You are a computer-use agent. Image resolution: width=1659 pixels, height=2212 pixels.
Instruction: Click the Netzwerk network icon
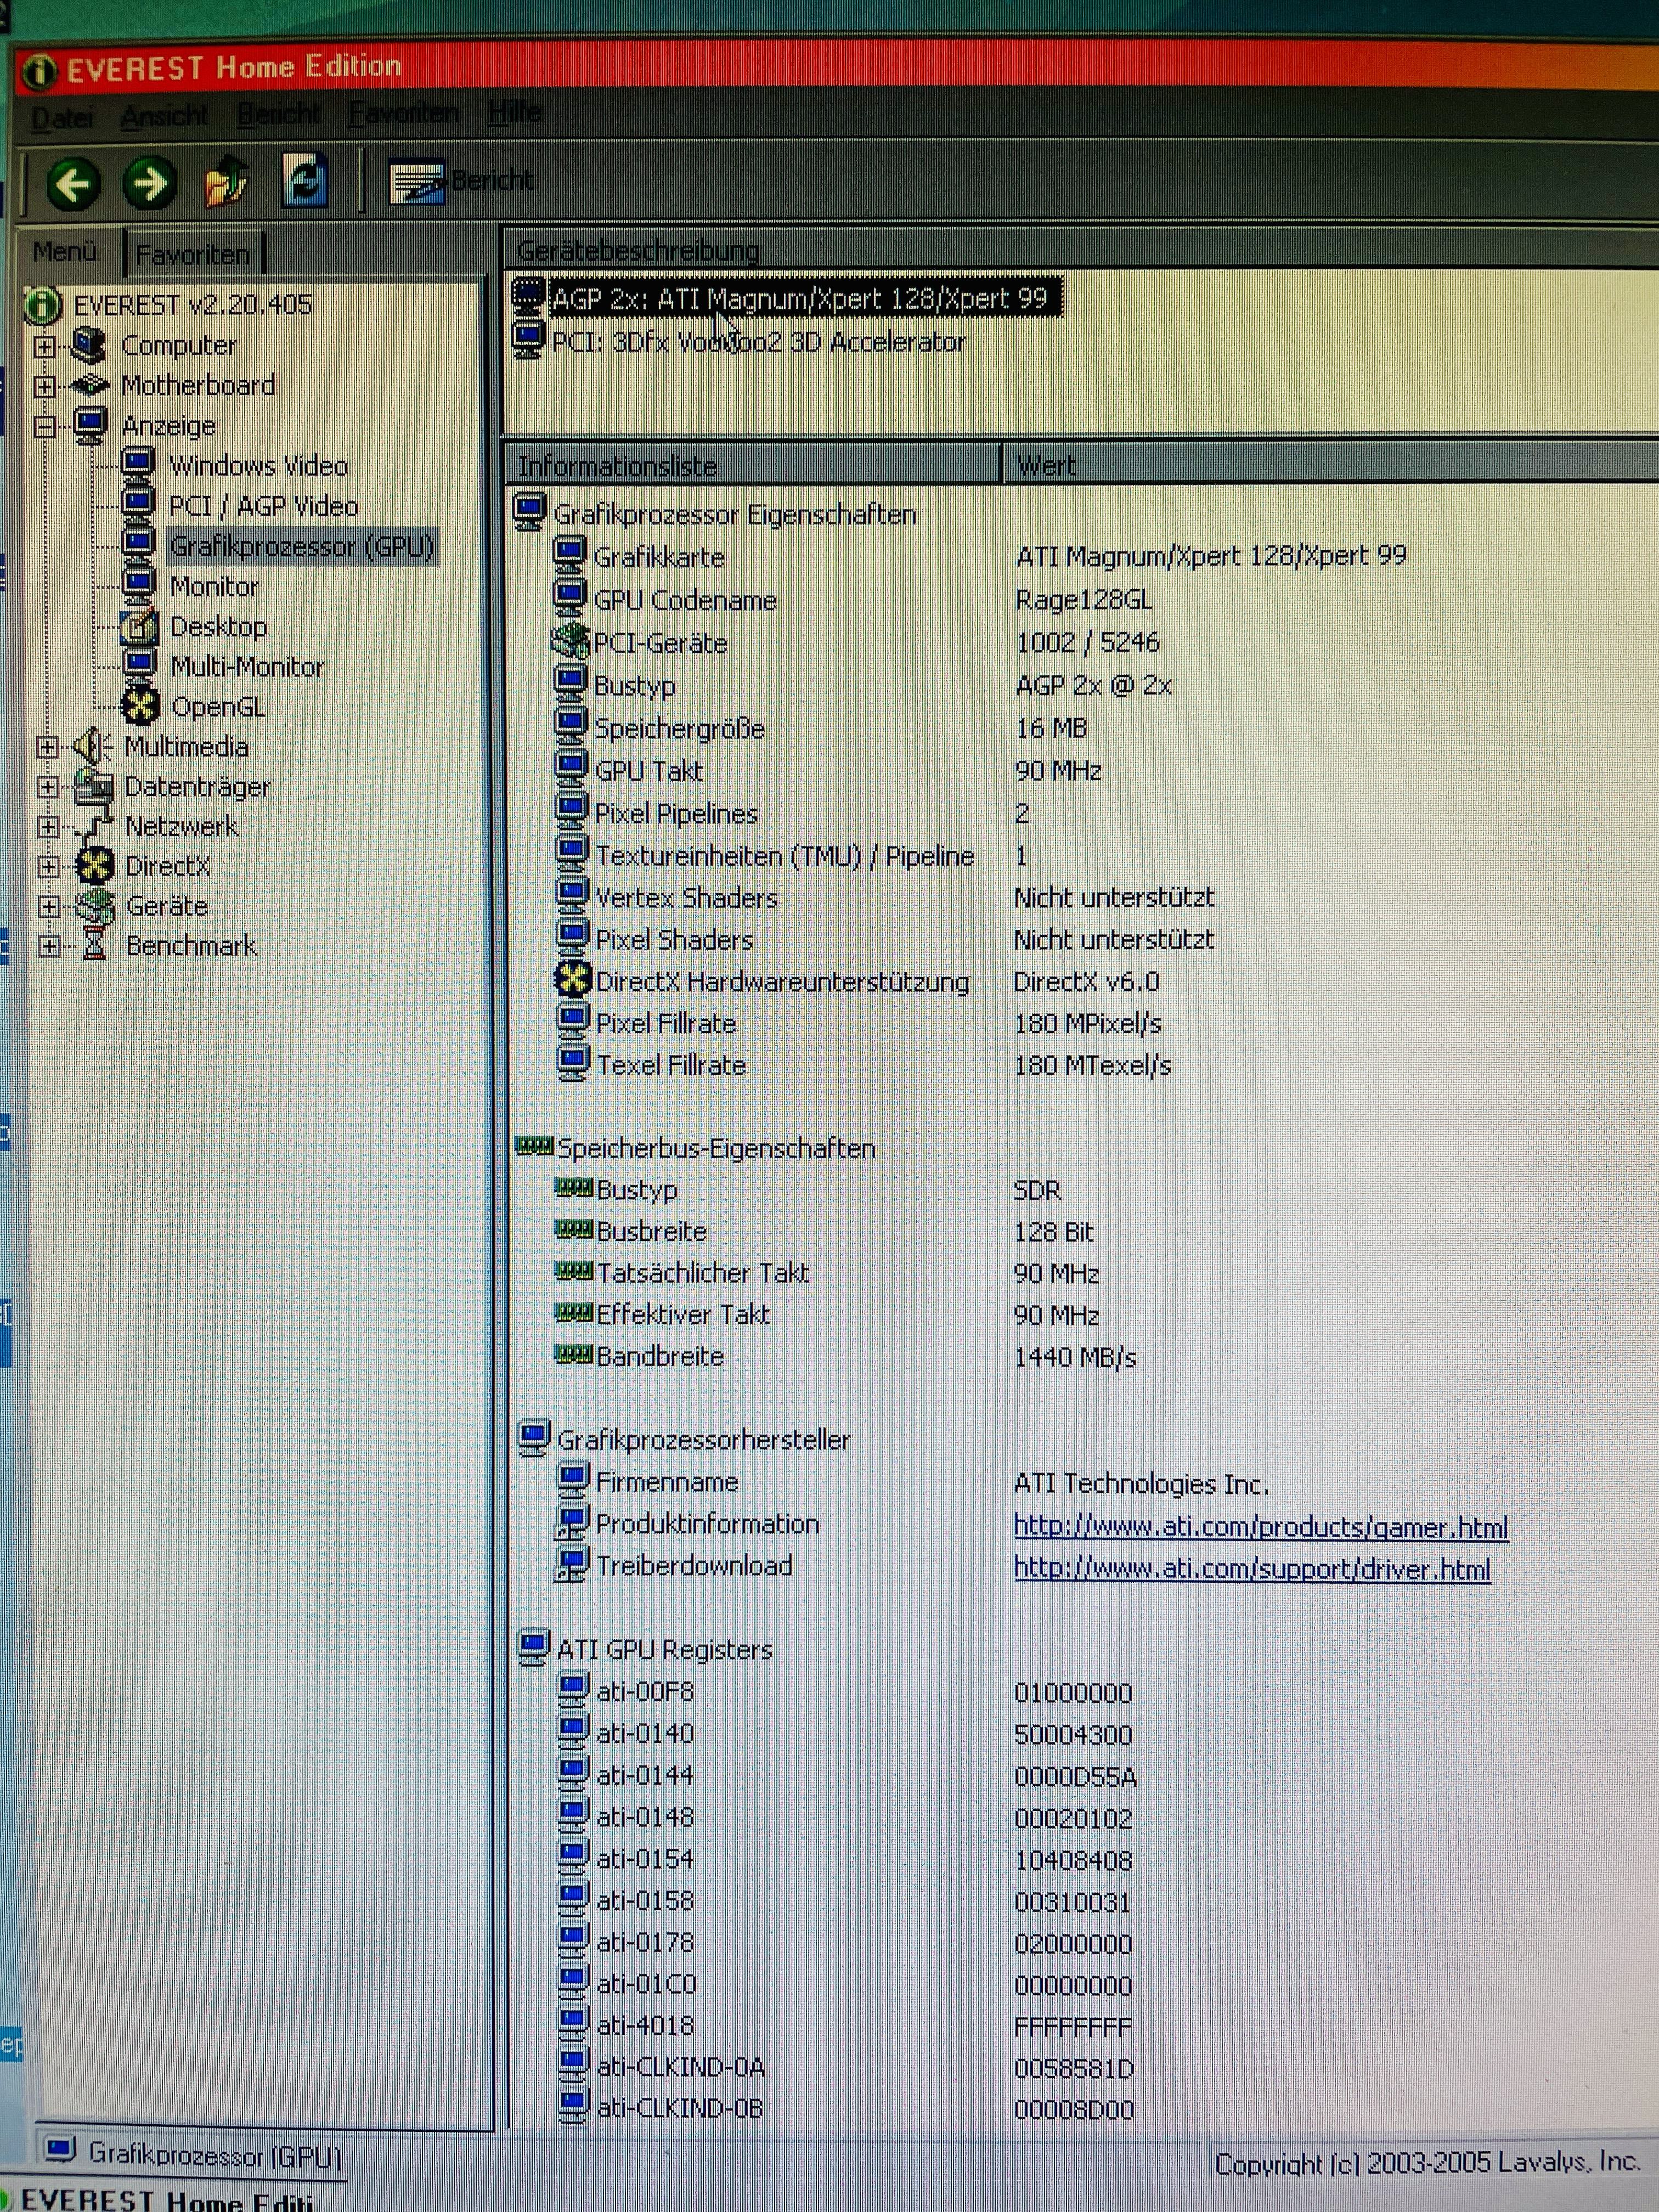pos(95,826)
